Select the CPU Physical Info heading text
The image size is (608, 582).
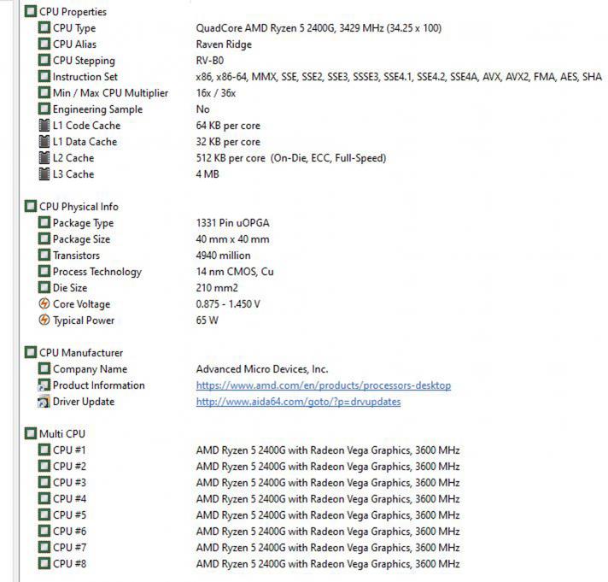[x=79, y=207]
